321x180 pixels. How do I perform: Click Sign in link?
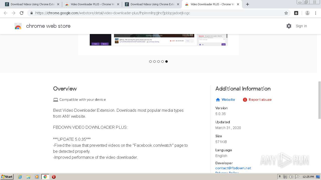tap(301, 26)
